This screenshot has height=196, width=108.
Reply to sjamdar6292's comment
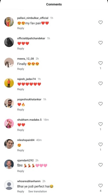[x=21, y=171]
